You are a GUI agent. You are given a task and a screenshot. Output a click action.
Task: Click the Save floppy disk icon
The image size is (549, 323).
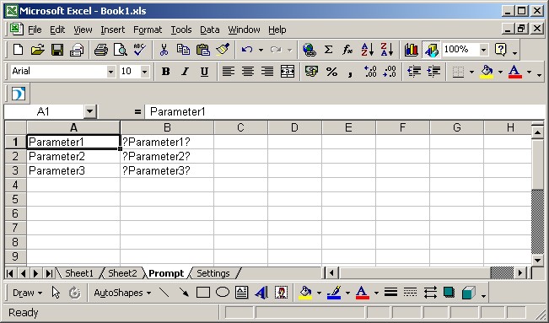pyautogui.click(x=57, y=50)
